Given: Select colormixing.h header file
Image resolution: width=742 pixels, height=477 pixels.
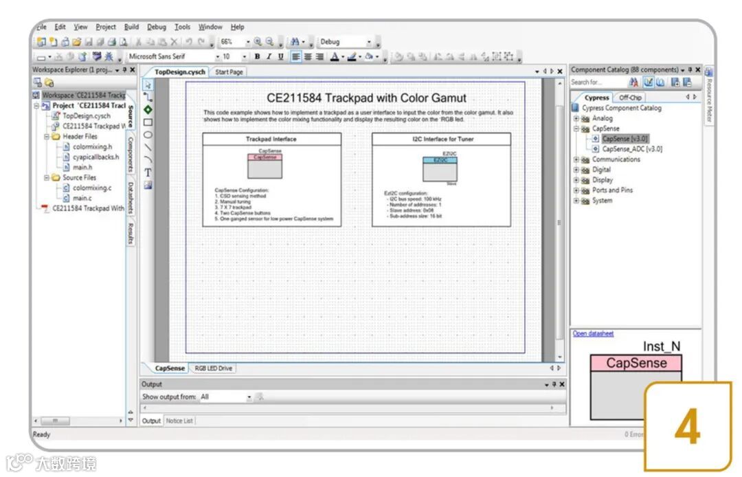Looking at the screenshot, I should [x=92, y=146].
